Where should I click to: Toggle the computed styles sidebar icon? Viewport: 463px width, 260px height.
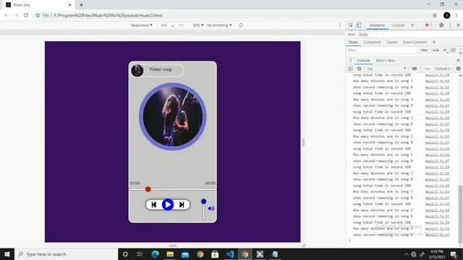click(454, 50)
